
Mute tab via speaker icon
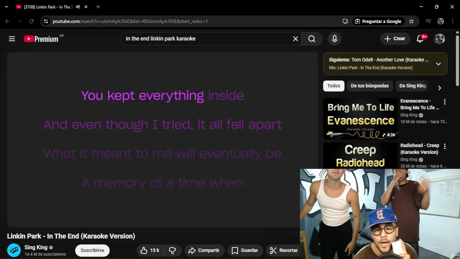pyautogui.click(x=78, y=7)
